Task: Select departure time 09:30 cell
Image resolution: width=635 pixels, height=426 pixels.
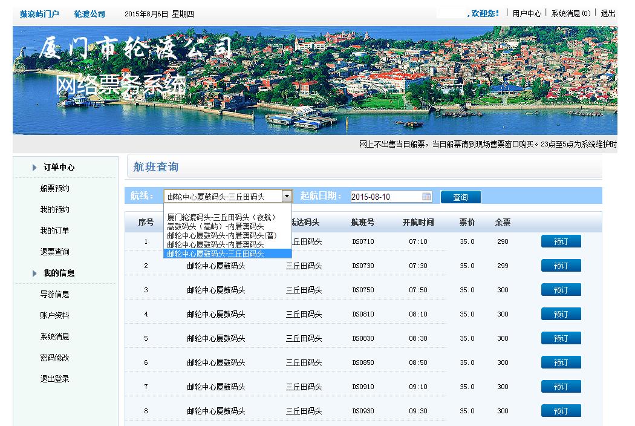Action: tap(418, 411)
